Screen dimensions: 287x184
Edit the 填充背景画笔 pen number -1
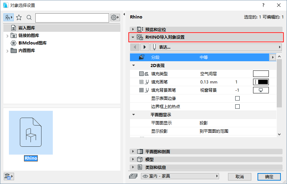pyautogui.click(x=237, y=90)
